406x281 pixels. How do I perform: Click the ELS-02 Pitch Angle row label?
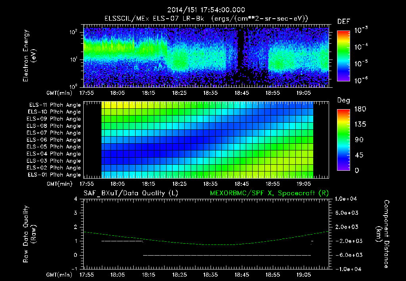tap(54, 168)
